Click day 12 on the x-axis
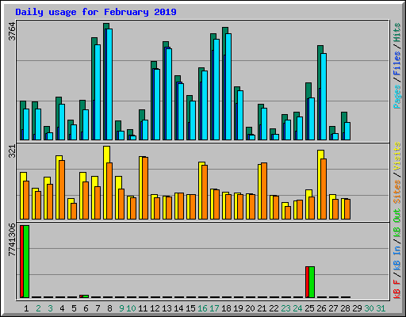The width and height of the screenshot is (406, 317). 155,308
